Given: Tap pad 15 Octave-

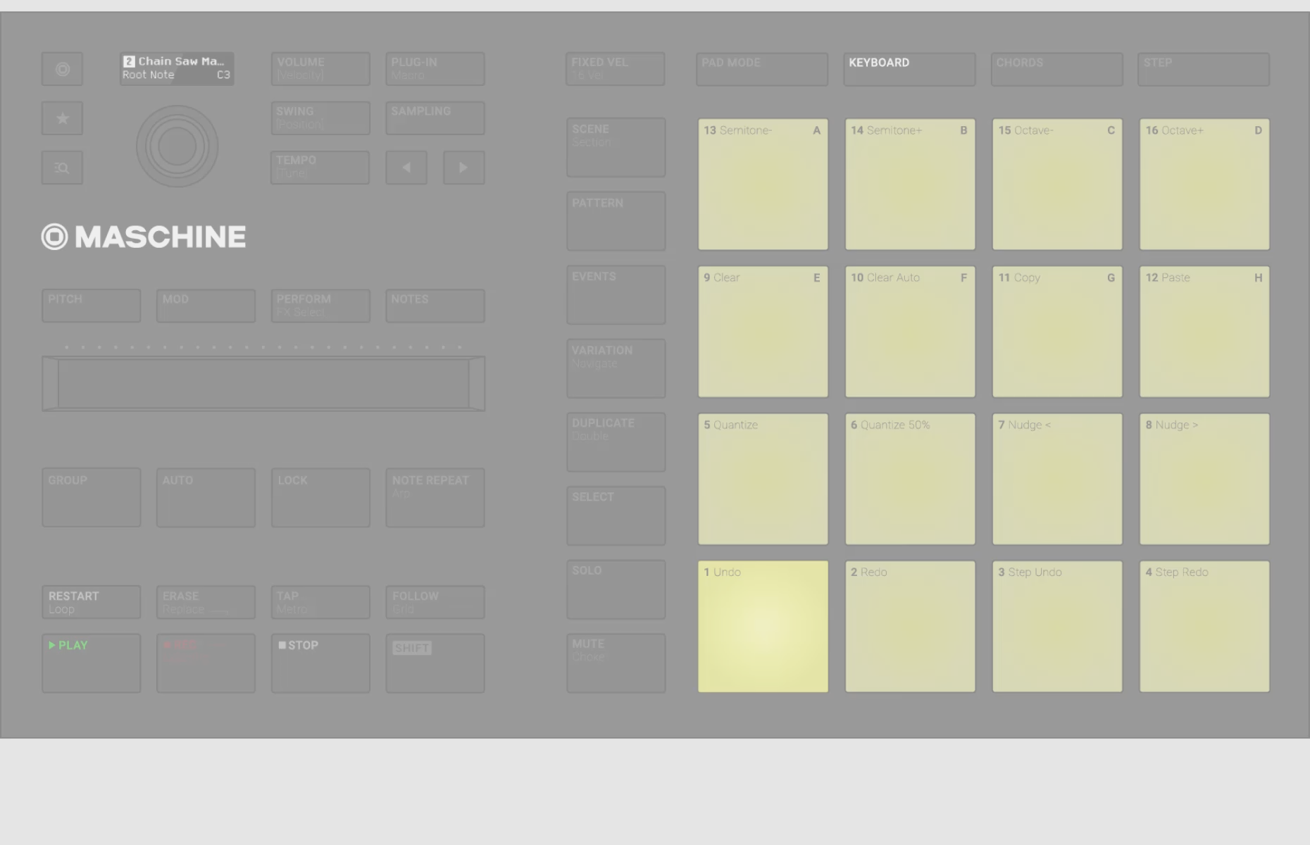Looking at the screenshot, I should point(1057,184).
